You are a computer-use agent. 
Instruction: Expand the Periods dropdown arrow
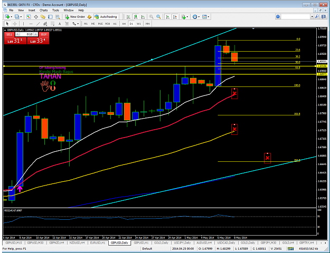(x=199, y=17)
